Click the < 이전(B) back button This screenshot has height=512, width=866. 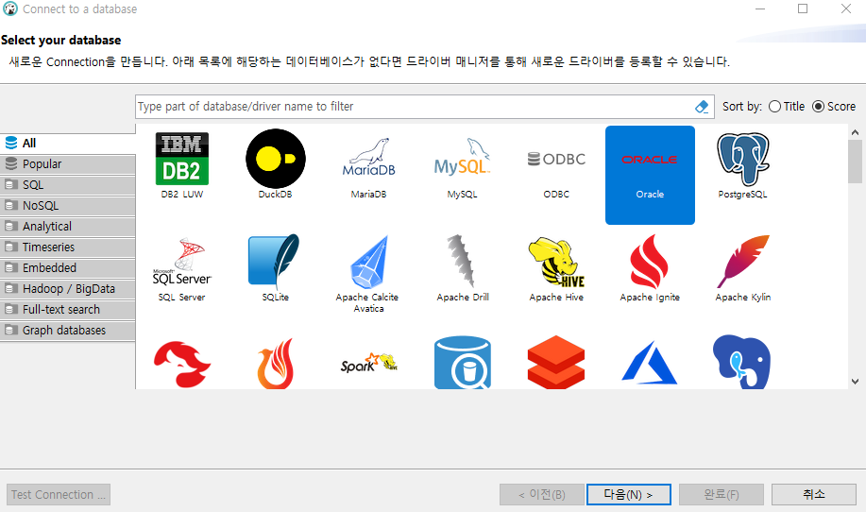click(542, 494)
